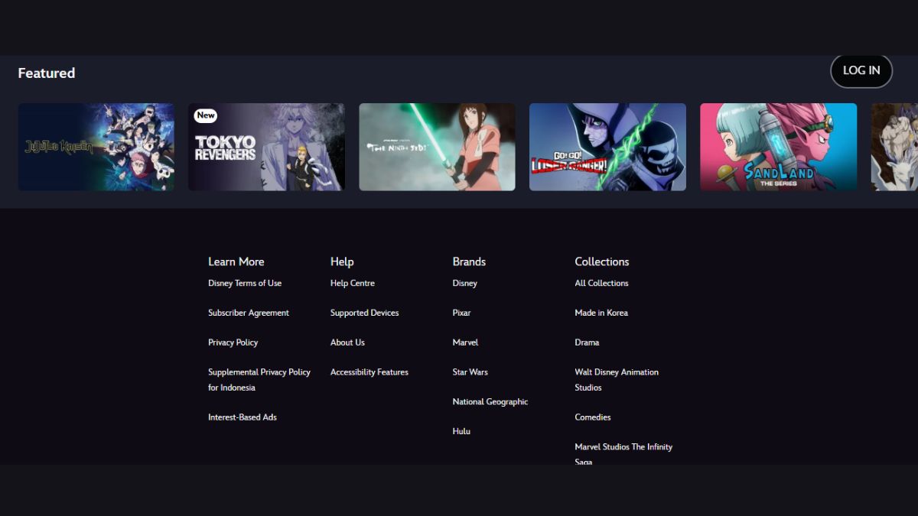Image resolution: width=918 pixels, height=516 pixels.
Task: Select The Ninth Jedi thumbnail
Action: pos(438,147)
